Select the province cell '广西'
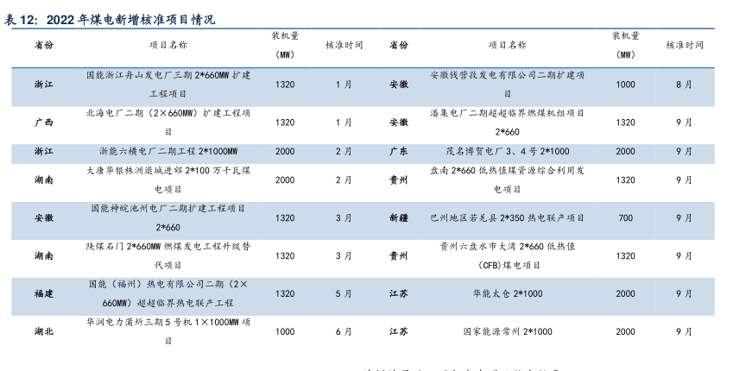Image resolution: width=733 pixels, height=371 pixels. click(x=43, y=123)
